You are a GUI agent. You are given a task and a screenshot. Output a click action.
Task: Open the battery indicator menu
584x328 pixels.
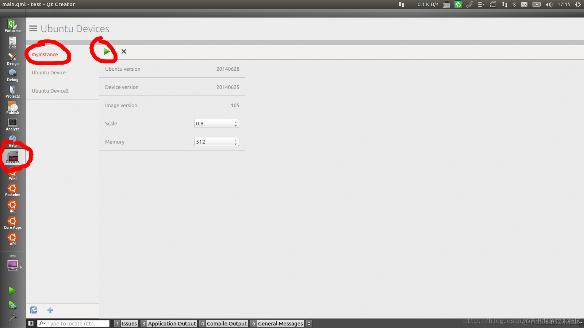point(537,4)
